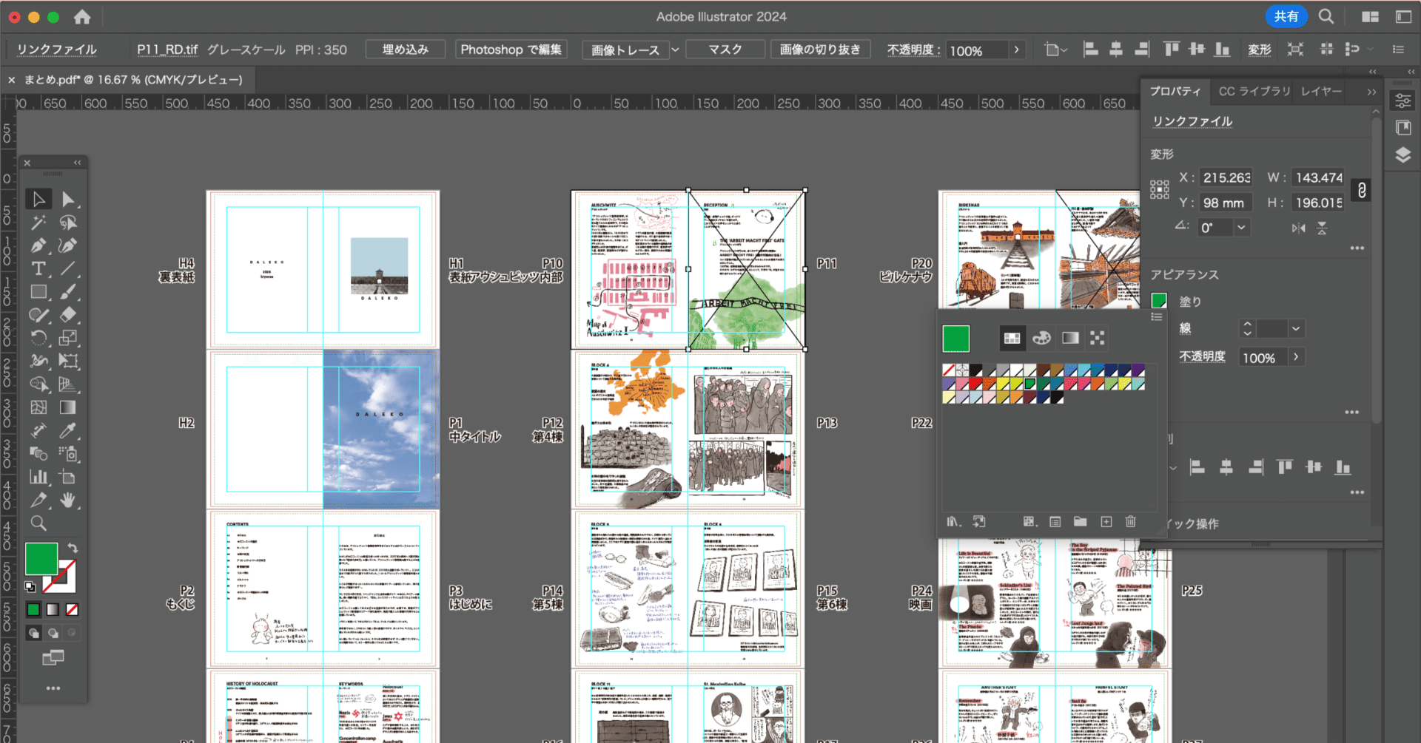Delete a swatch using the trash icon
Screen dimensions: 1421x743
pyautogui.click(x=1130, y=521)
